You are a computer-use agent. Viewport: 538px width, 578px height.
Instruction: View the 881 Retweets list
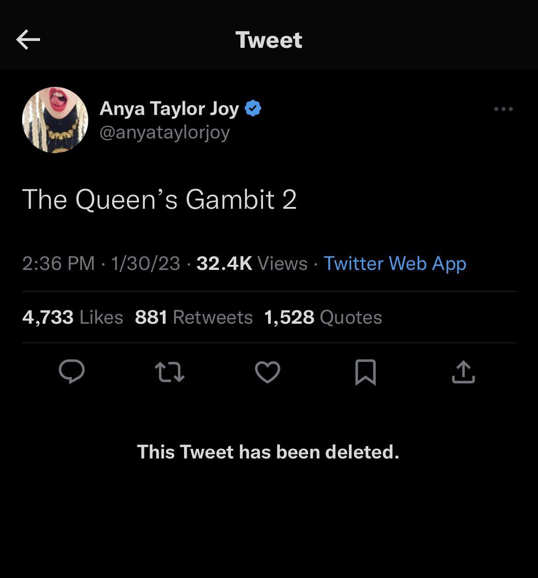[194, 317]
